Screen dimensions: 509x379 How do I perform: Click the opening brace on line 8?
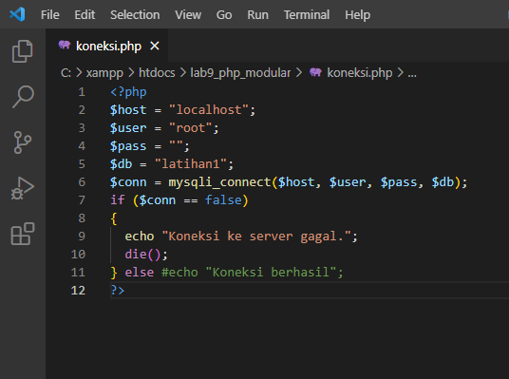coord(114,218)
